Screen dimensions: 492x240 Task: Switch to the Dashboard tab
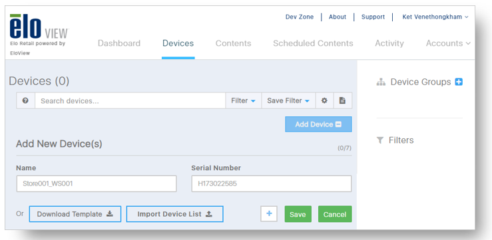(119, 43)
